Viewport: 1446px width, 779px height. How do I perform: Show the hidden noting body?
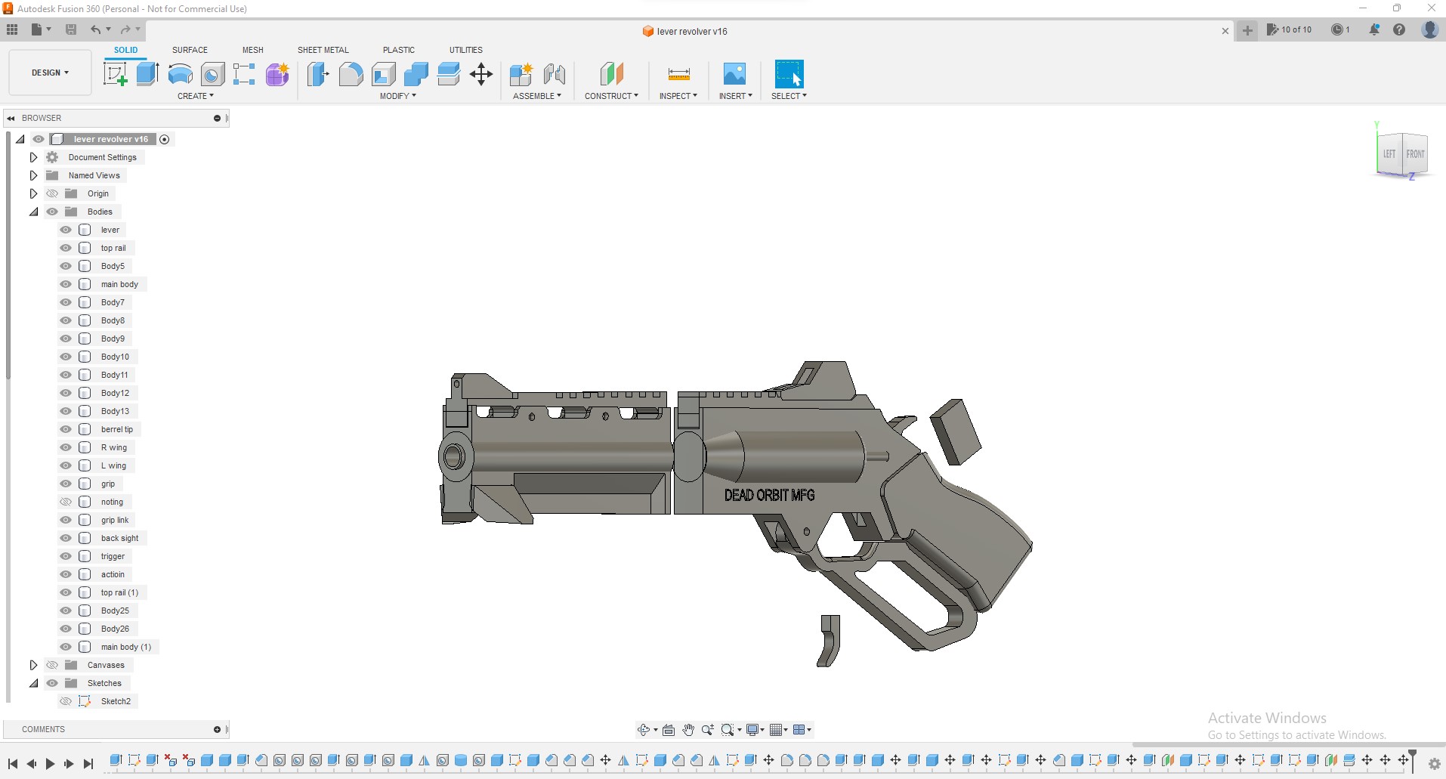pyautogui.click(x=66, y=502)
